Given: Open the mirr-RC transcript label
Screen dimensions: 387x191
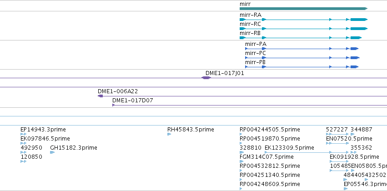Looking at the screenshot, I should pos(250,24).
